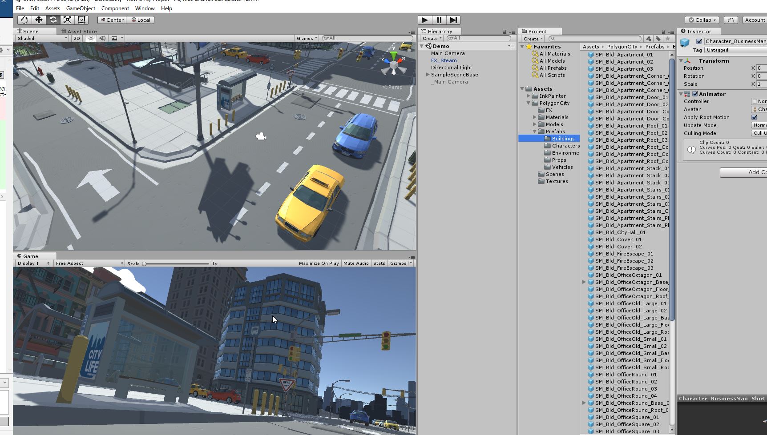The height and width of the screenshot is (435, 767).
Task: Click Project search by label tag icon
Action: (x=658, y=39)
